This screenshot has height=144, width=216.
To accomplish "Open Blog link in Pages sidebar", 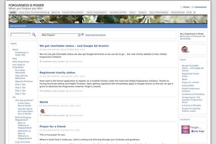I will (14, 58).
